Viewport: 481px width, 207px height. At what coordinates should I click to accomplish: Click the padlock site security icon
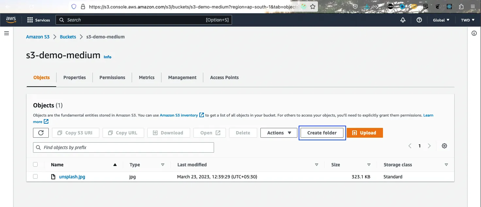click(83, 7)
